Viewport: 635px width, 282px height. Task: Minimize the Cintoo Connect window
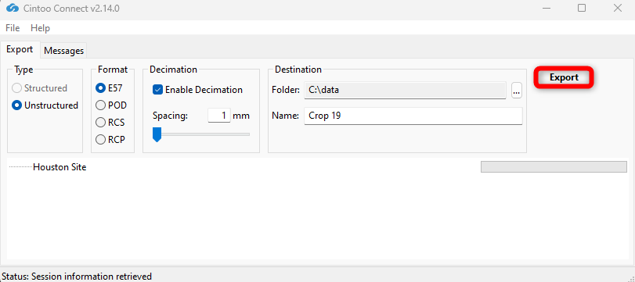coord(546,8)
